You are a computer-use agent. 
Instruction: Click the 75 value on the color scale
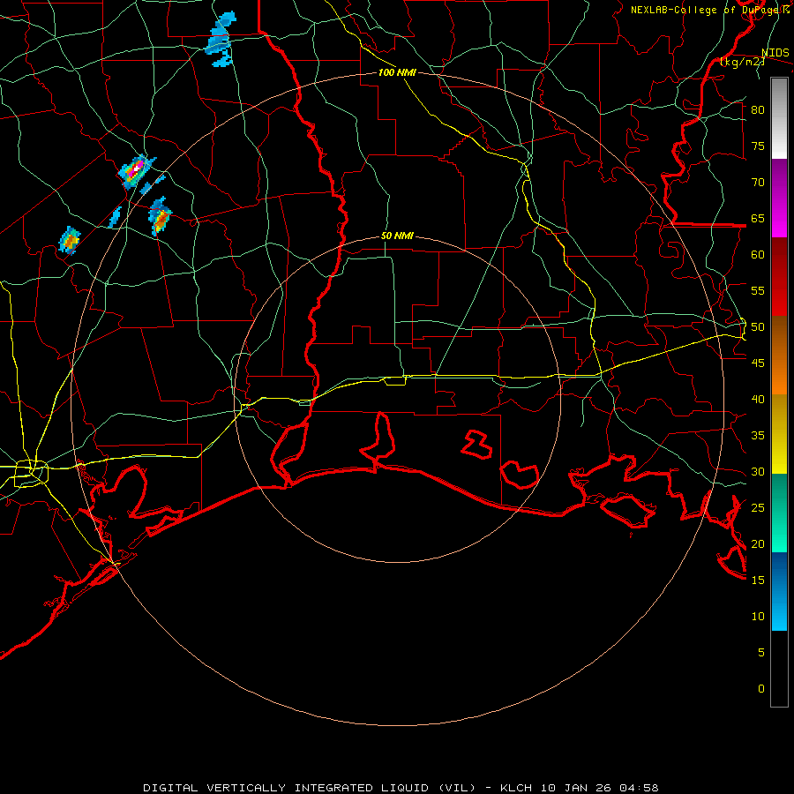pos(758,146)
